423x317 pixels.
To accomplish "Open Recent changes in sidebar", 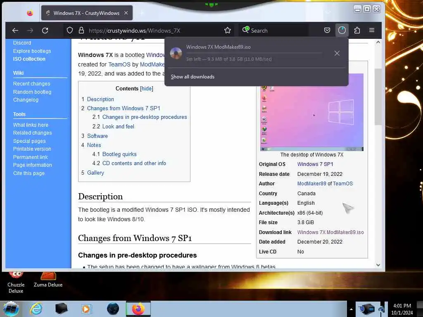I will [x=31, y=84].
